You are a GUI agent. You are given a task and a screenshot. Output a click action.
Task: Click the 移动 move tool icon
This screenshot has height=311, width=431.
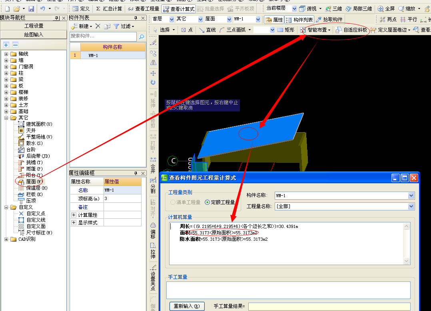(154, 73)
